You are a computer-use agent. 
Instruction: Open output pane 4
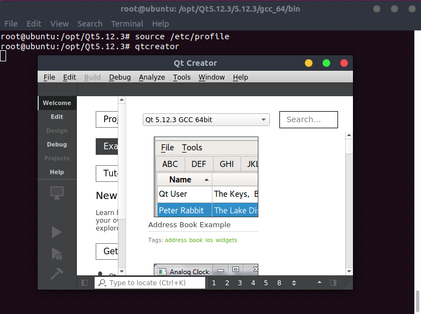click(253, 283)
